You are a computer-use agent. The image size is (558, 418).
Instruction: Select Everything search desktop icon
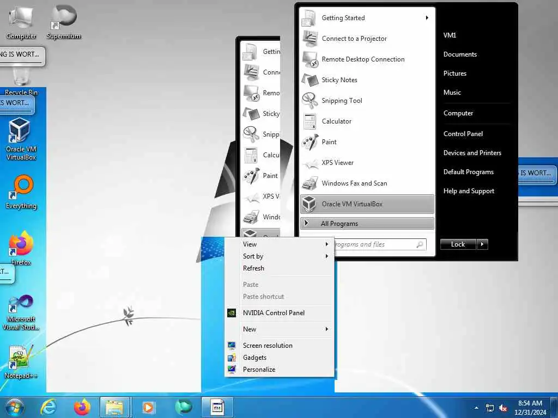(x=21, y=192)
